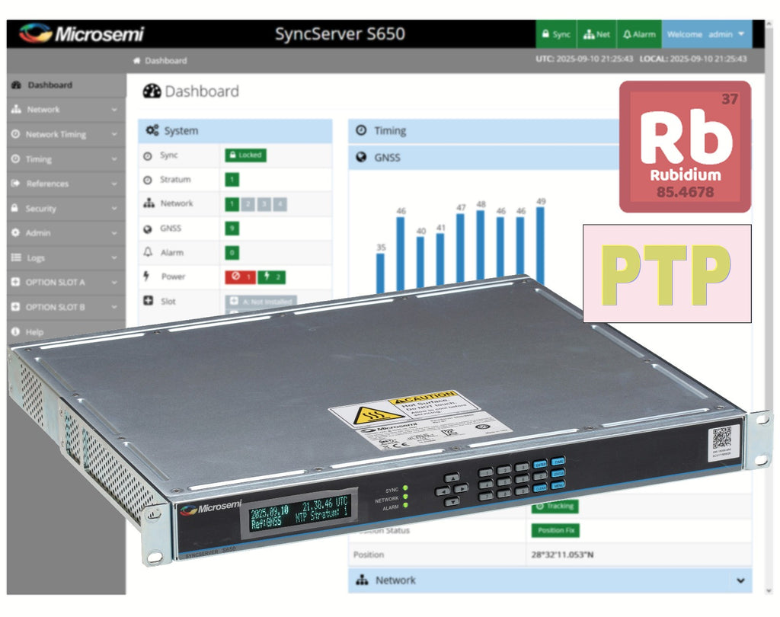Click the Stratum 1 green badge
Screen dimensions: 780x617
click(232, 180)
